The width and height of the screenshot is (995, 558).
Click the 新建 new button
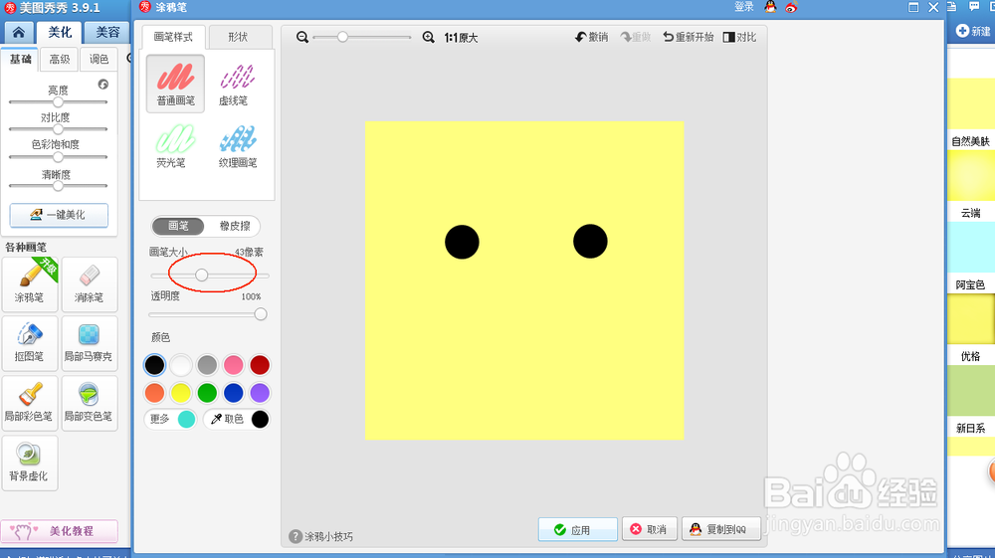(973, 31)
